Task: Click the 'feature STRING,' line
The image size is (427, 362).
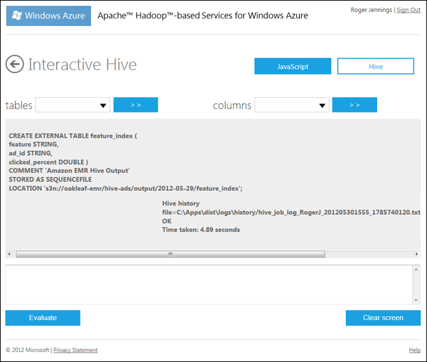Action: (x=34, y=144)
